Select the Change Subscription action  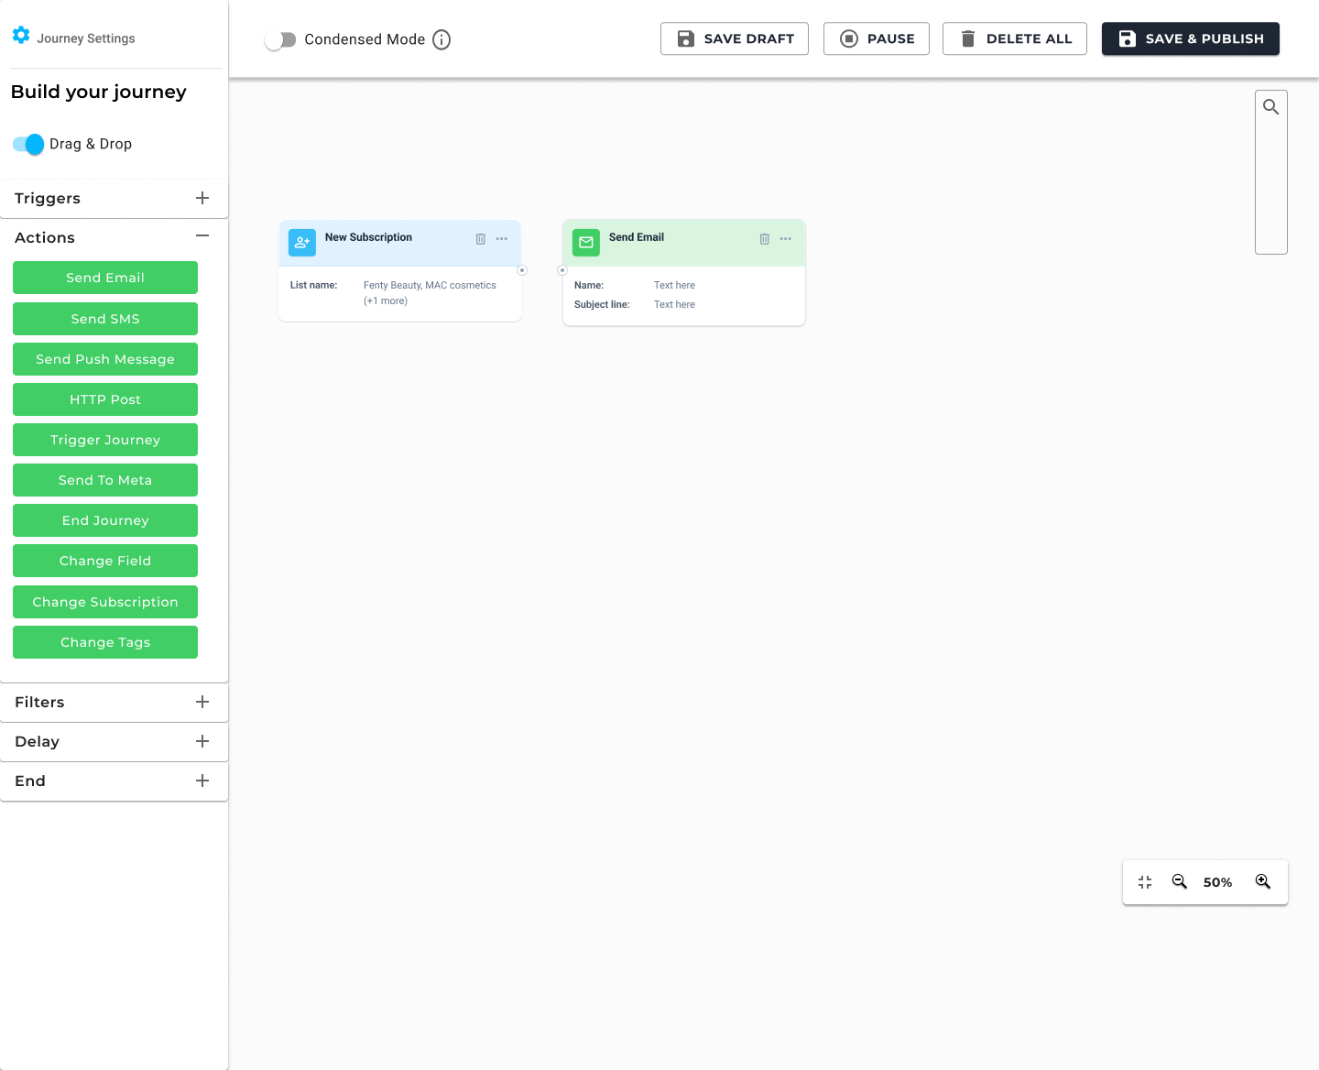click(x=105, y=602)
